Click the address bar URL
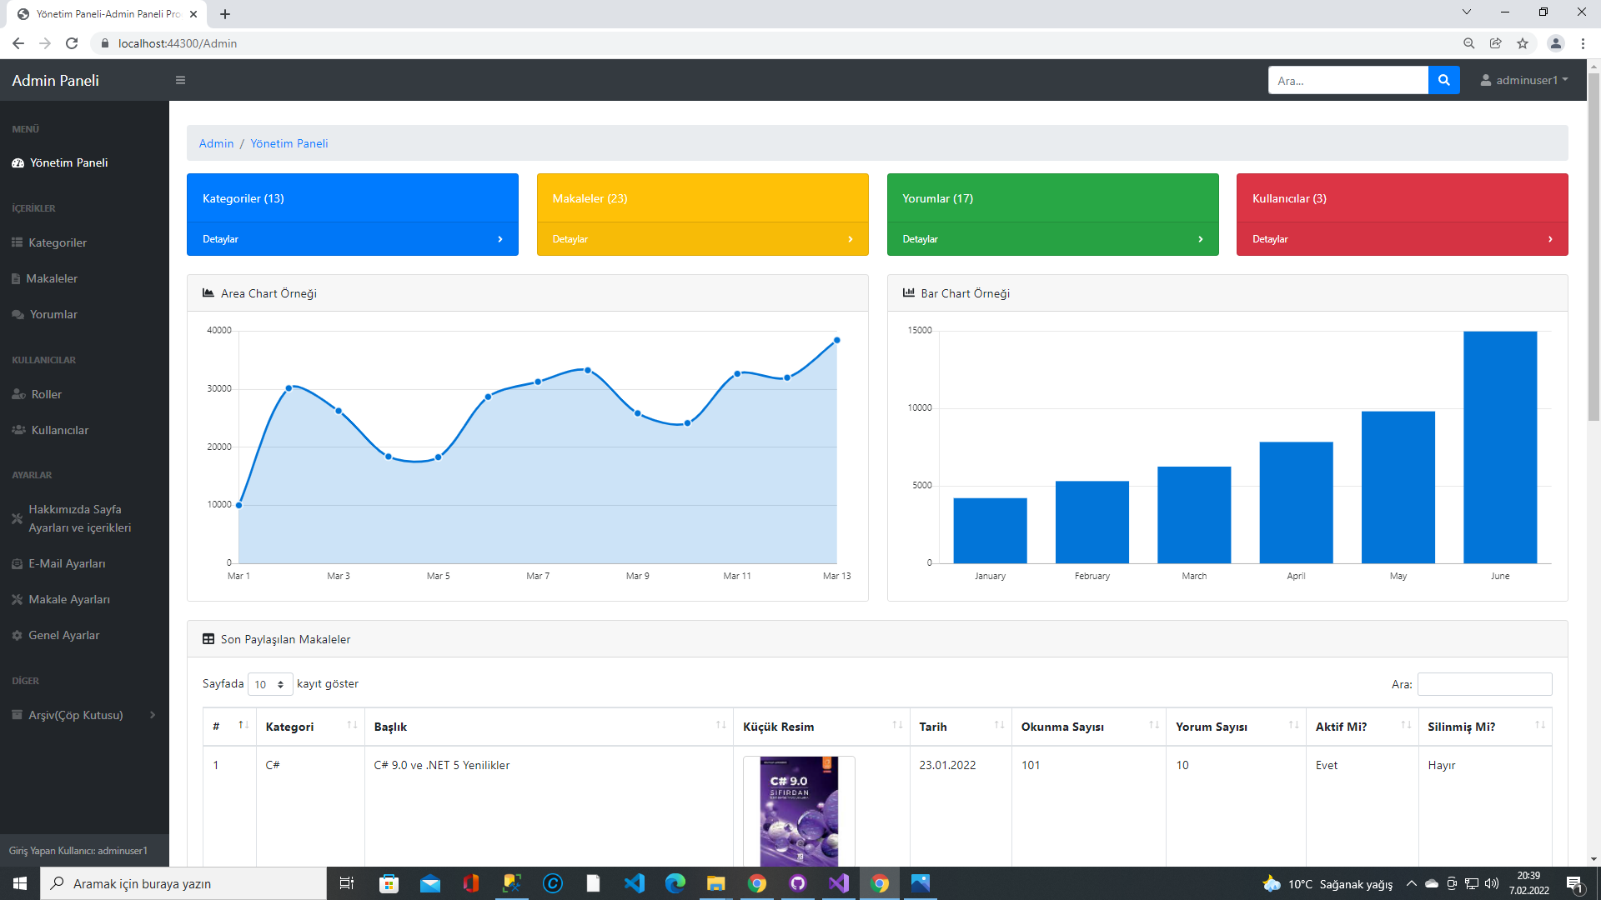Image resolution: width=1601 pixels, height=900 pixels. point(177,43)
